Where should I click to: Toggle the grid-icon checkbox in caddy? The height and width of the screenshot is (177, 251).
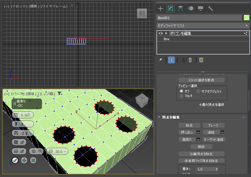point(19,142)
